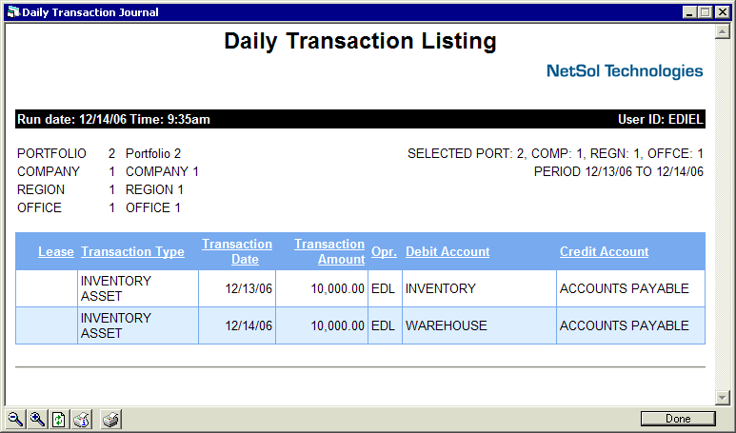Click the refresh page icon
This screenshot has width=736, height=433.
tap(59, 420)
